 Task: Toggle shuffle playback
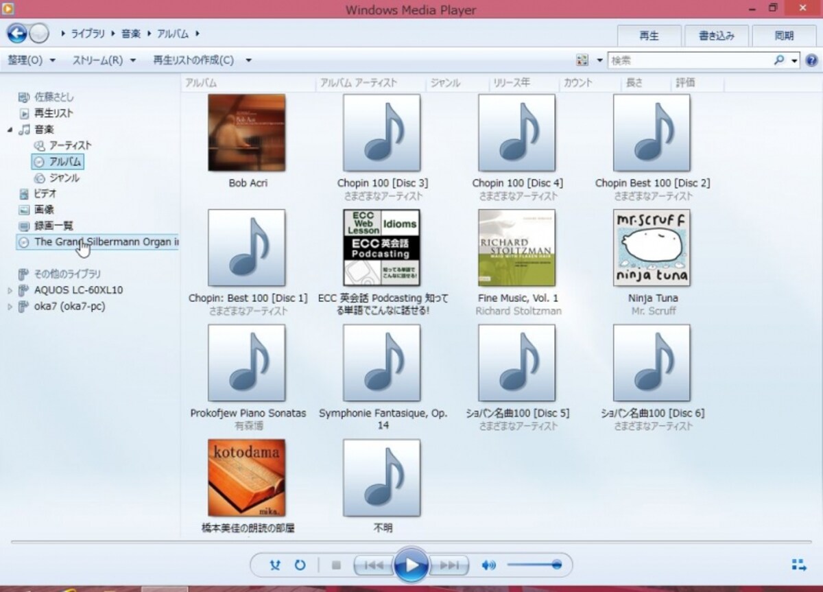tap(276, 565)
